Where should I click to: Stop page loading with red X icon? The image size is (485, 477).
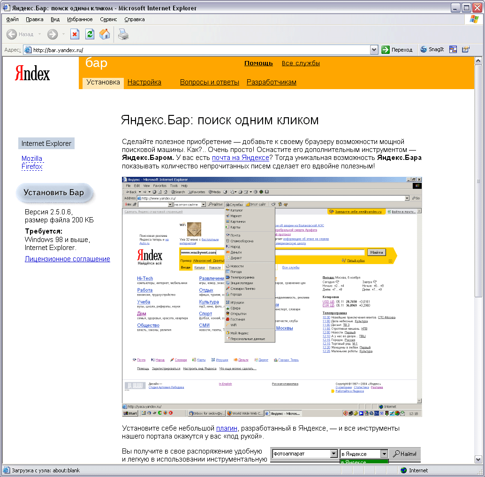pos(75,34)
